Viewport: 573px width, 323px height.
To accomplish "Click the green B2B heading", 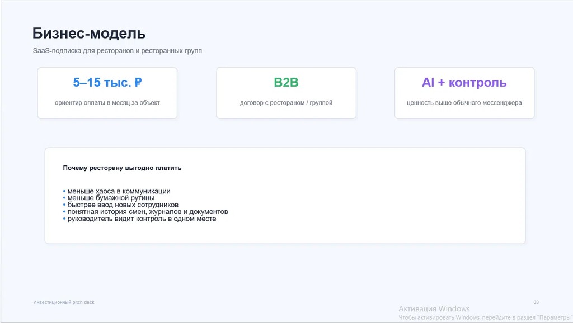I will 286,83.
